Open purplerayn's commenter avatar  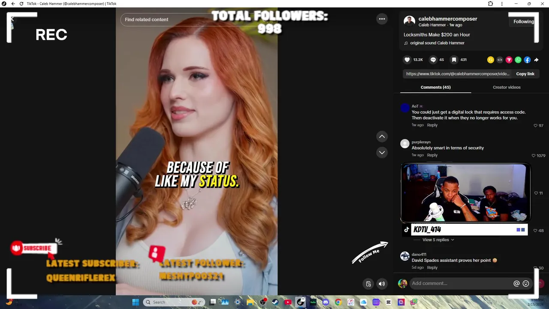(x=405, y=144)
